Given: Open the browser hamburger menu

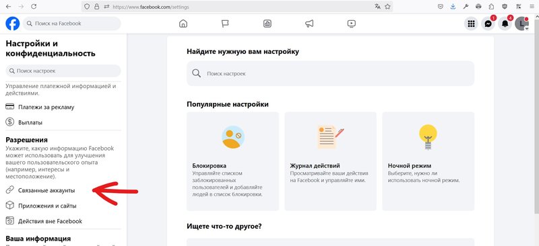Looking at the screenshot, I should click(x=532, y=7).
